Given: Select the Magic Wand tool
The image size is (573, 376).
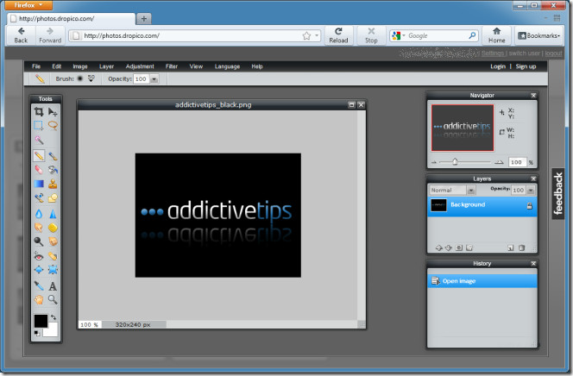Looking at the screenshot, I should tap(39, 141).
